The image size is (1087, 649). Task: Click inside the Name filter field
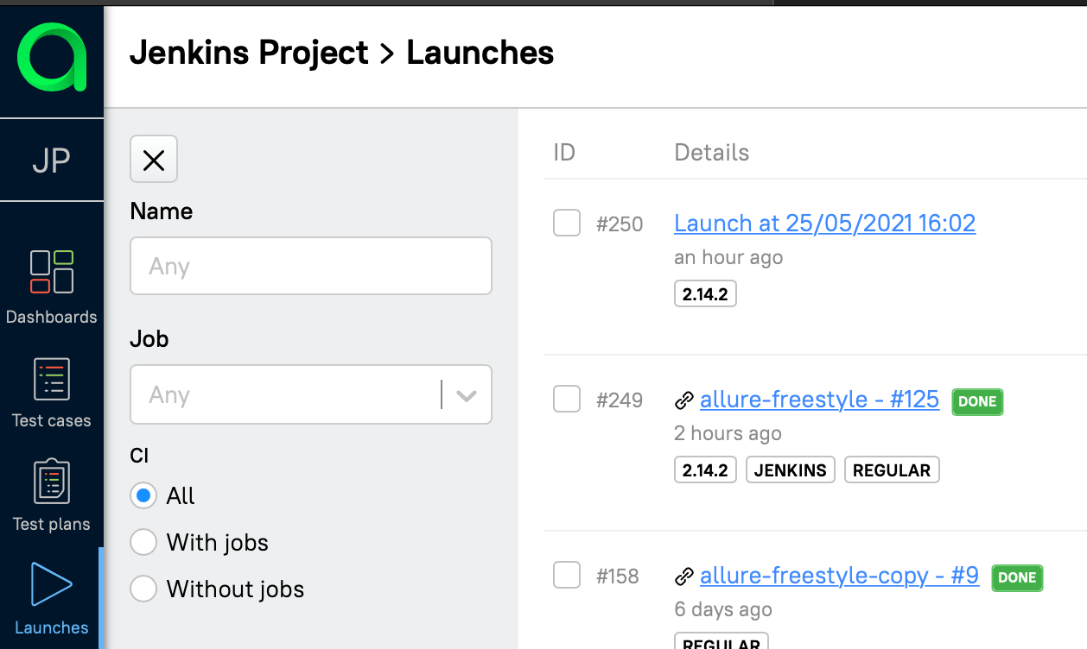310,266
